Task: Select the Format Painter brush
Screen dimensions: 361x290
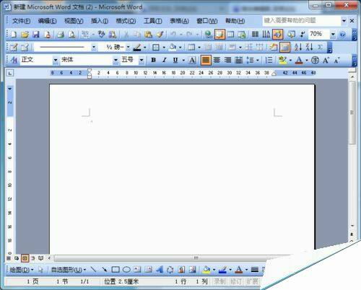Action: 160,35
